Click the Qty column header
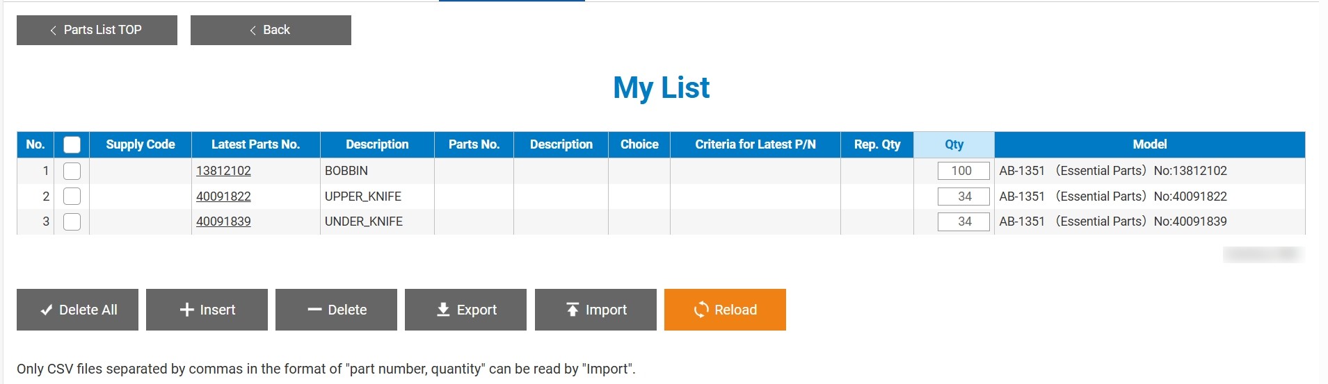The height and width of the screenshot is (384, 1328). (954, 144)
